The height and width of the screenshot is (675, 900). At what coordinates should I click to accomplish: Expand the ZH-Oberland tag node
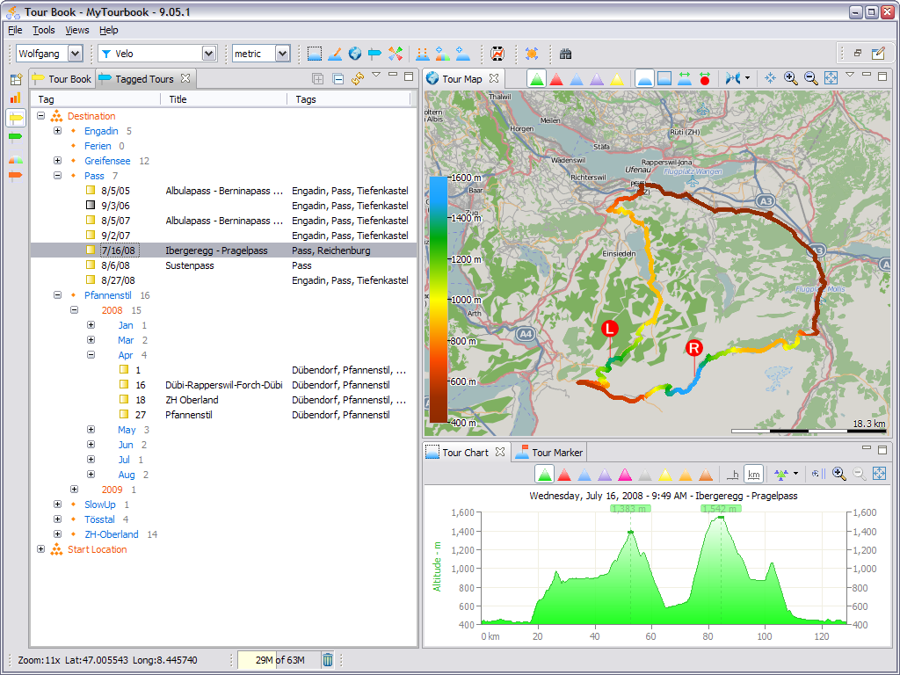[57, 534]
